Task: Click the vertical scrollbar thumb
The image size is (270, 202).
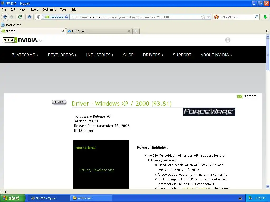Action: coord(268,55)
